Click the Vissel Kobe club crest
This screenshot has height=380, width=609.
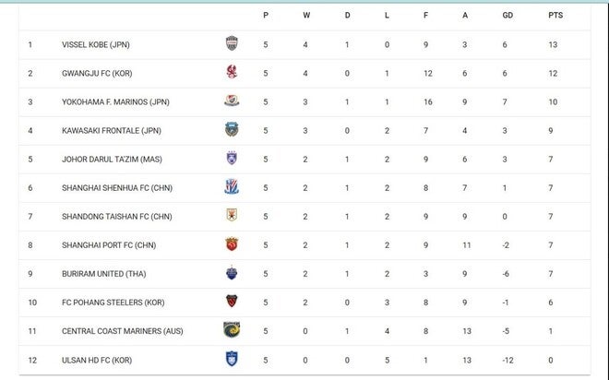coord(231,43)
